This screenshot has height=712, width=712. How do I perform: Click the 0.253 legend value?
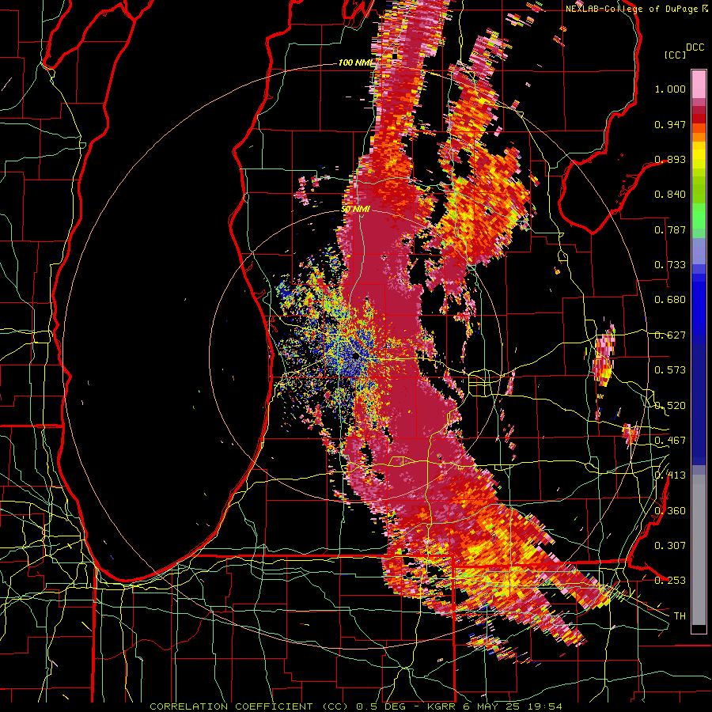coord(670,581)
